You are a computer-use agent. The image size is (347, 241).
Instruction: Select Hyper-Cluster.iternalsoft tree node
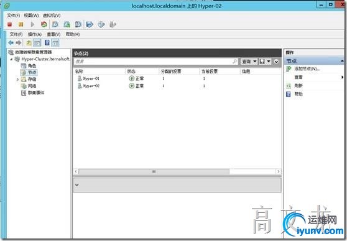point(45,59)
